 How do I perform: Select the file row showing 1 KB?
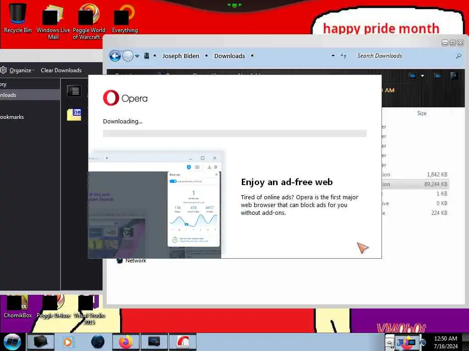coord(415,194)
